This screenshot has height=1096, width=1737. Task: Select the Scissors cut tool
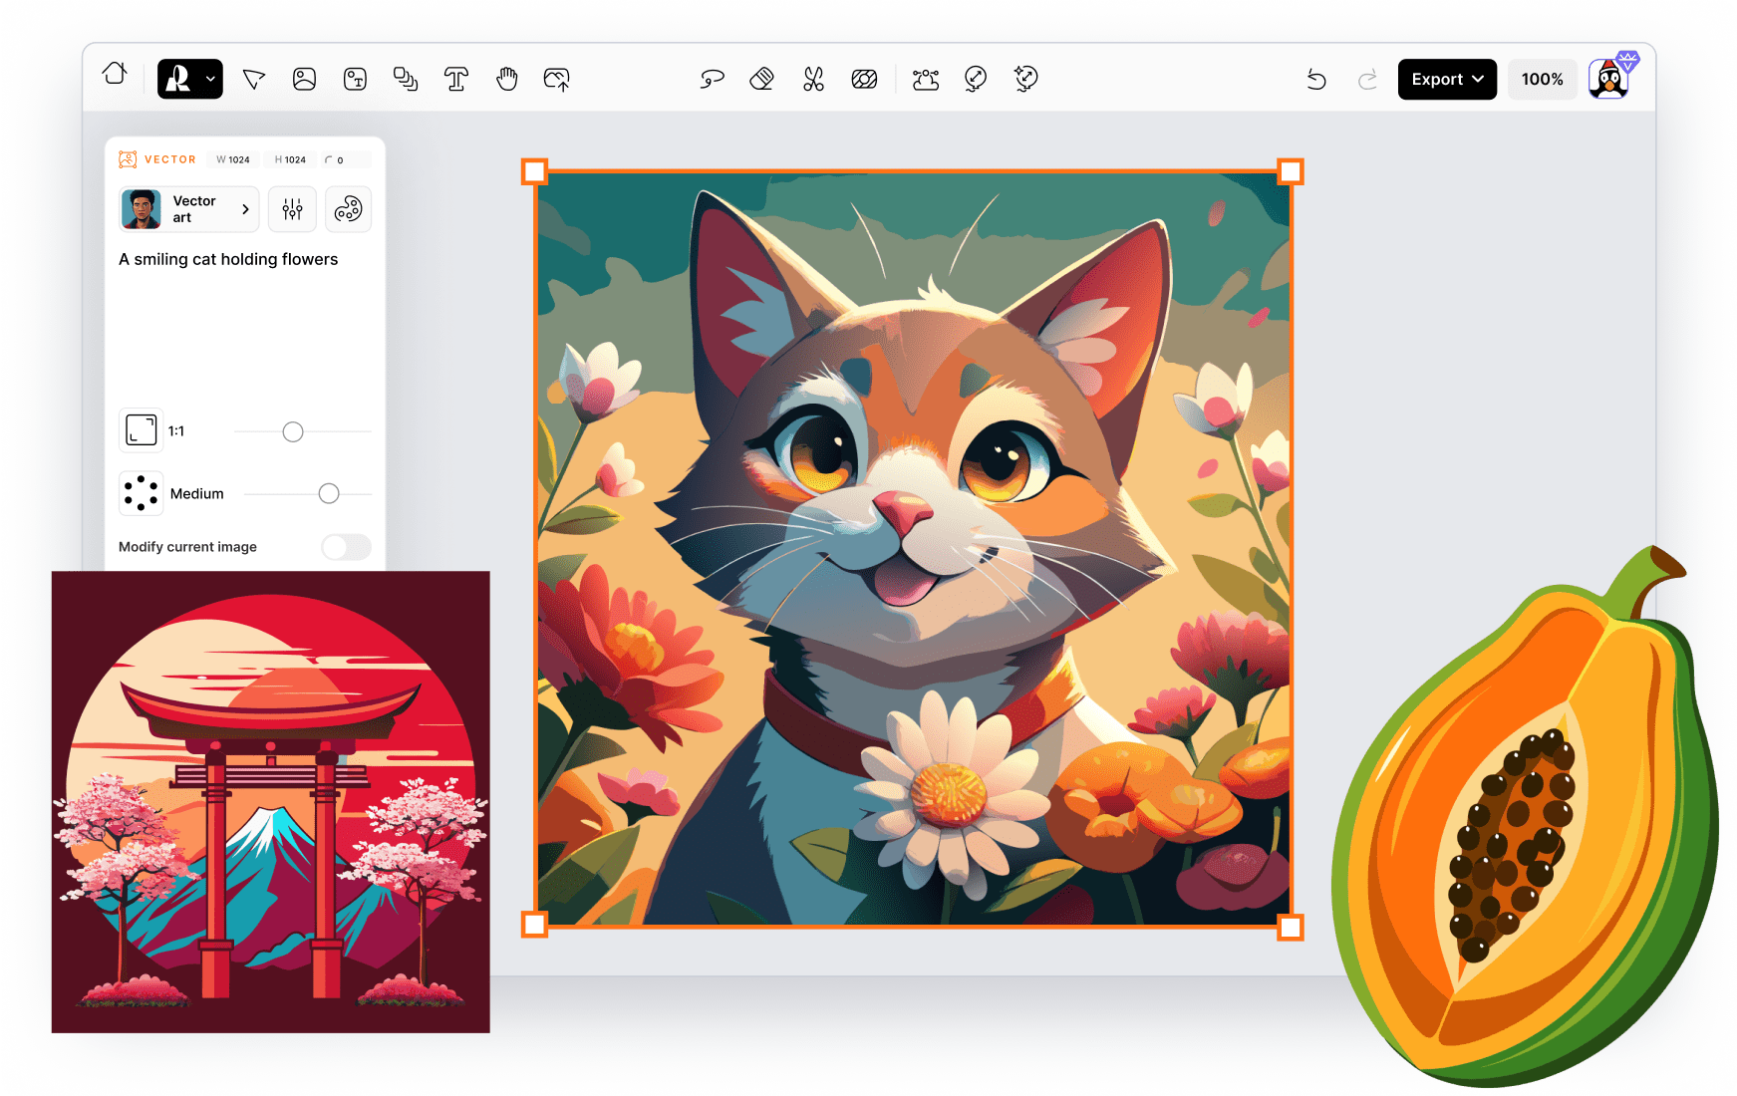(x=814, y=79)
